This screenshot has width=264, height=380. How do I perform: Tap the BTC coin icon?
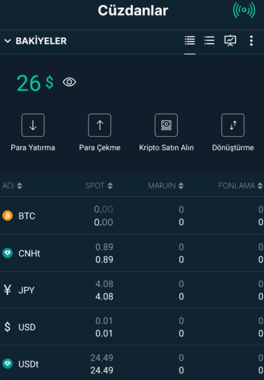click(x=8, y=215)
